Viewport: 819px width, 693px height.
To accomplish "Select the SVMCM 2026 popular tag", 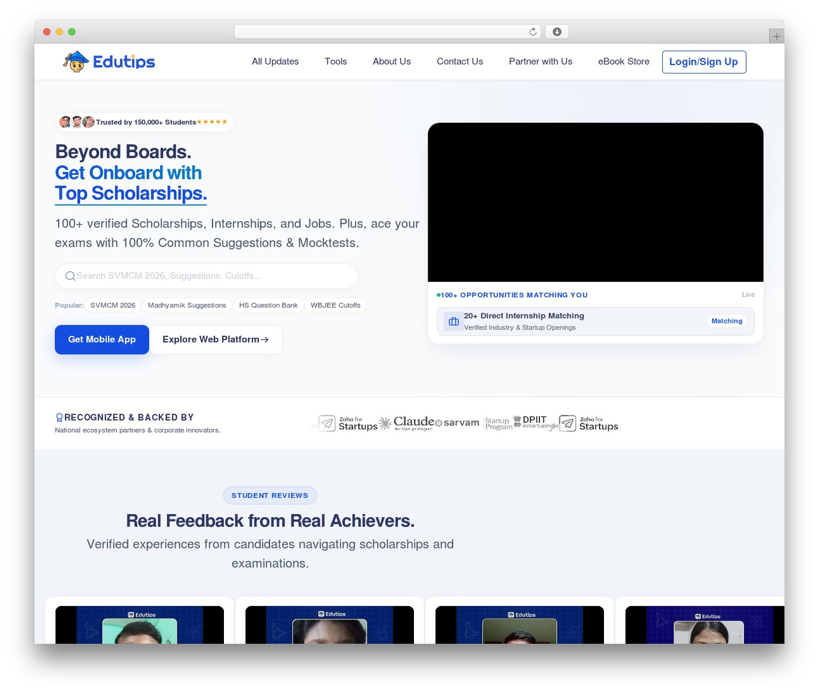I will coord(113,306).
